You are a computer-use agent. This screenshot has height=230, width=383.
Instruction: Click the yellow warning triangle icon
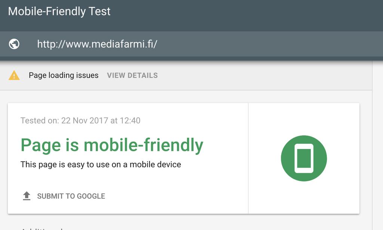click(x=14, y=75)
